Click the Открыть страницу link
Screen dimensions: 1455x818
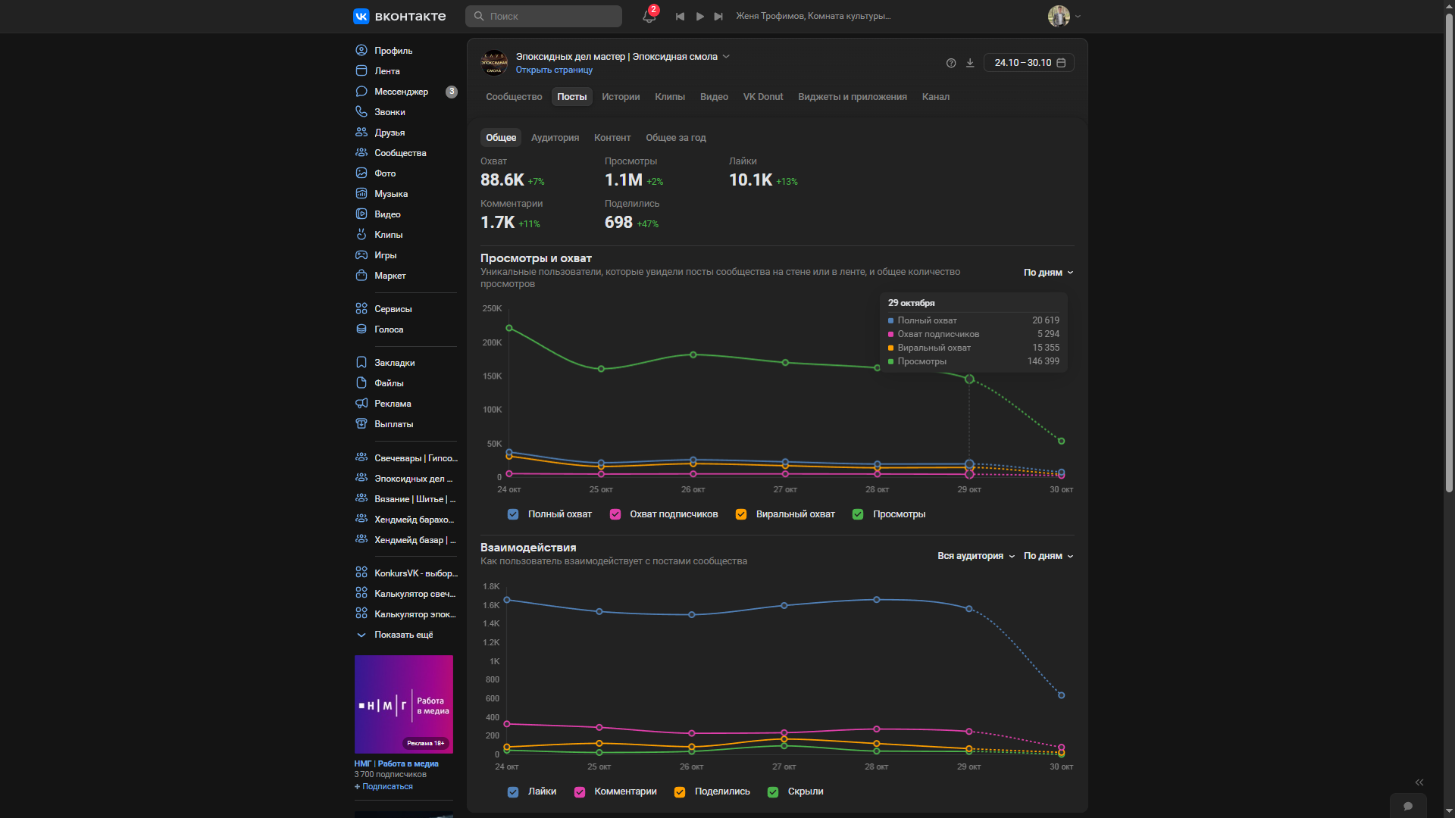(554, 70)
